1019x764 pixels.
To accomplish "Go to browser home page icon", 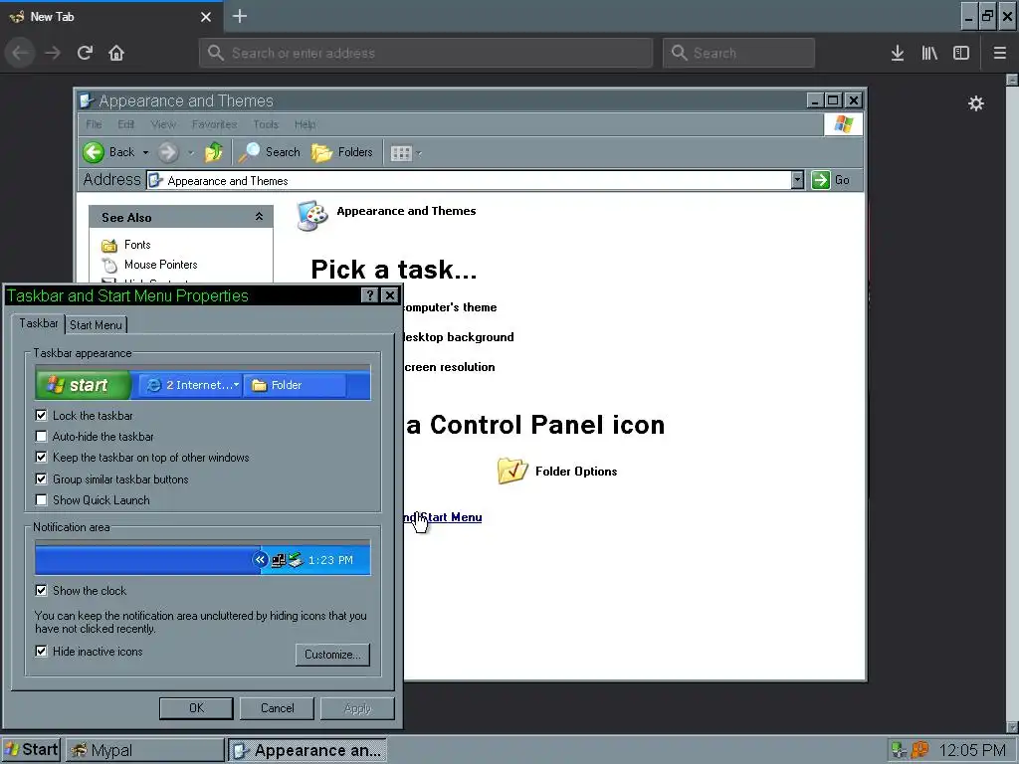I will pos(116,53).
